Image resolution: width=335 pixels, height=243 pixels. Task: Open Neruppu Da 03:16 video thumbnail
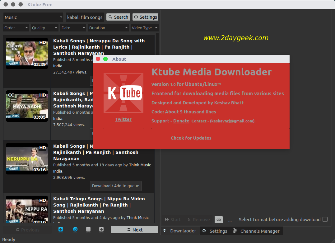click(x=27, y=159)
